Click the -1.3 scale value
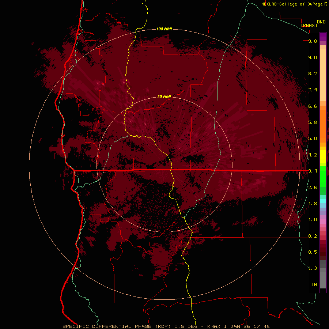 pyautogui.click(x=311, y=268)
